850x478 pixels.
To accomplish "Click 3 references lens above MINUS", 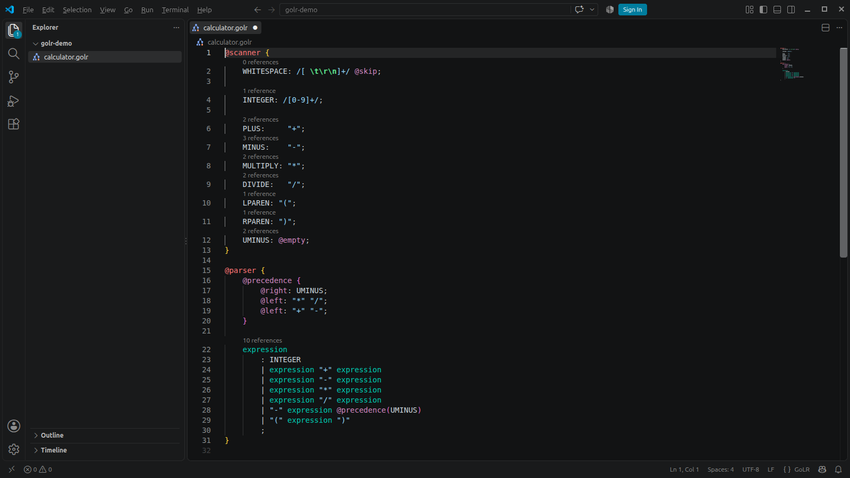I will (260, 138).
